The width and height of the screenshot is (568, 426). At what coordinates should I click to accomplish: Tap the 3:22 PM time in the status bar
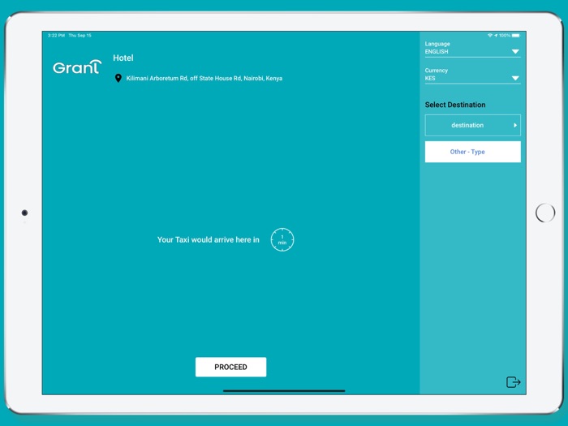tap(56, 36)
